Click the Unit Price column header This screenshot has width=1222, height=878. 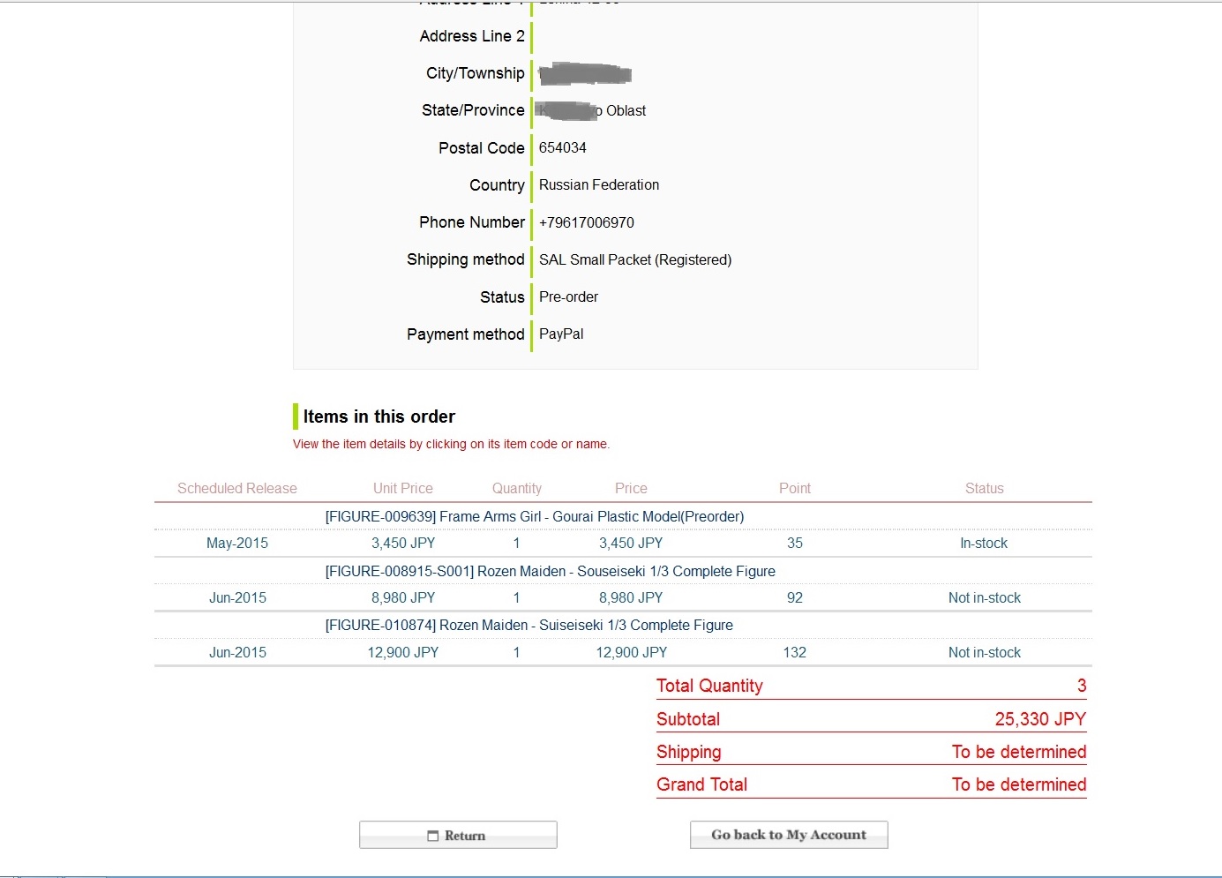tap(403, 488)
